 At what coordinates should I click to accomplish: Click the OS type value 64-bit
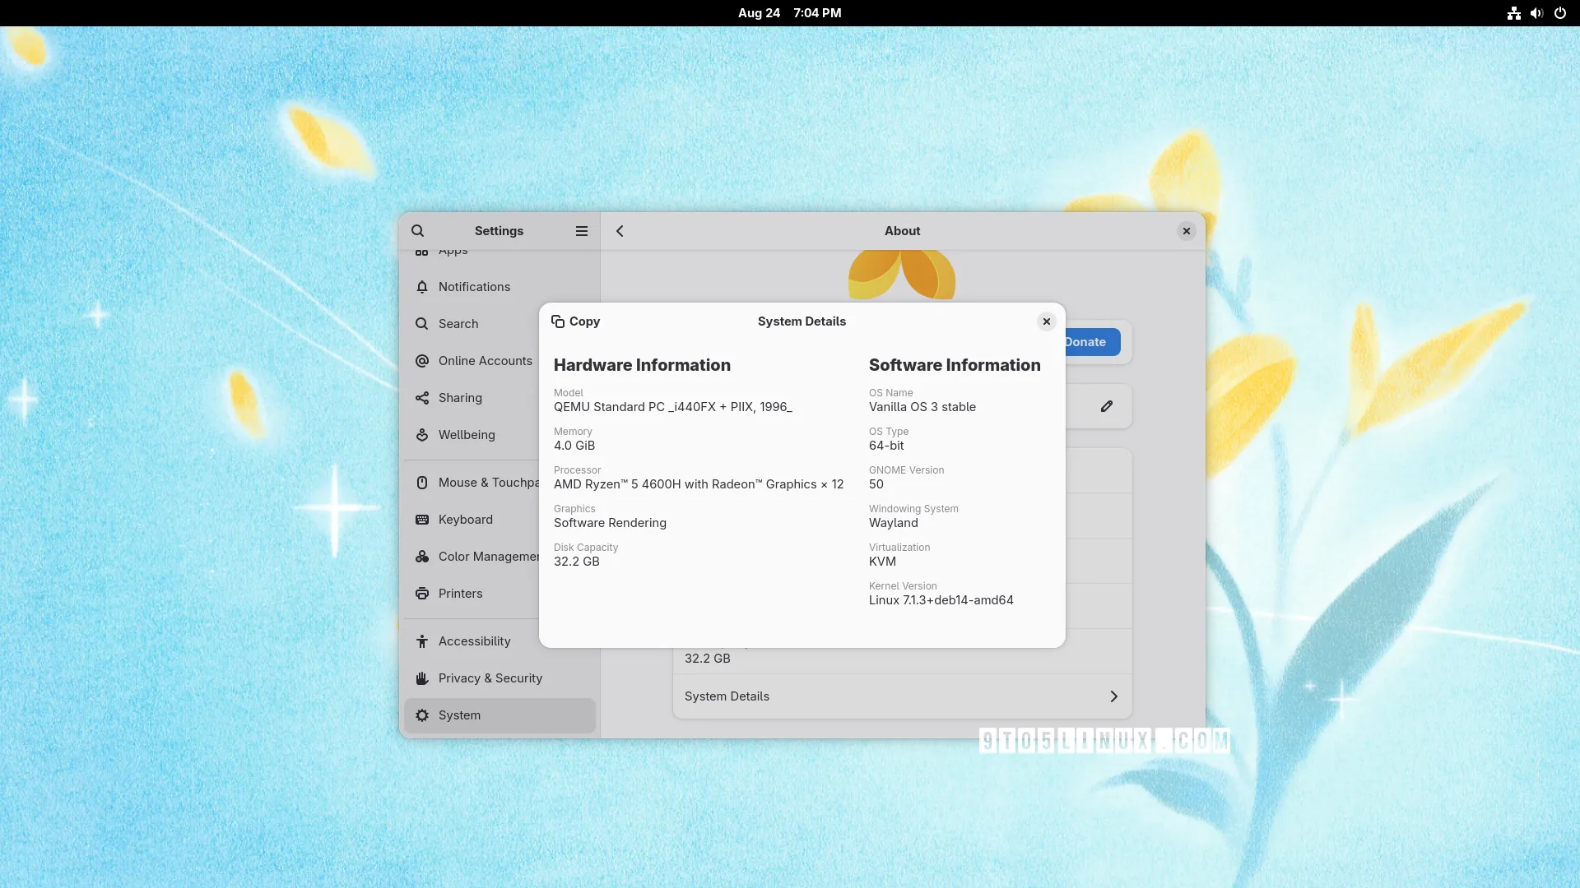[886, 446]
